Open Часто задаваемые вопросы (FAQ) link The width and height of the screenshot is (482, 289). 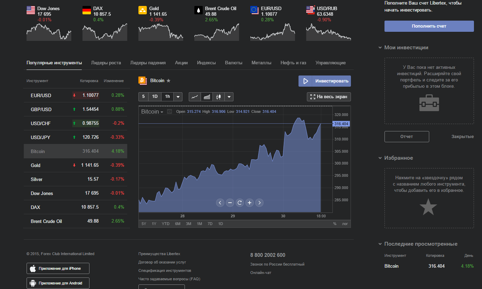[x=169, y=279]
